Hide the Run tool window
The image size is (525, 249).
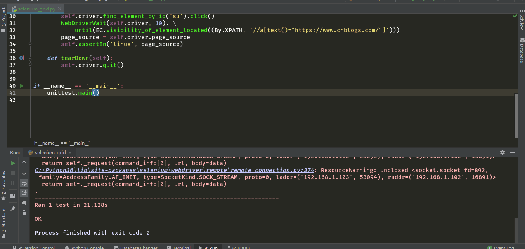point(513,152)
